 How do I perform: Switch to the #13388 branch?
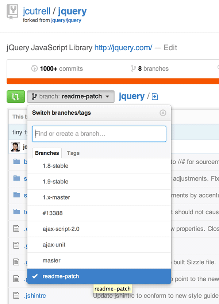point(99,213)
